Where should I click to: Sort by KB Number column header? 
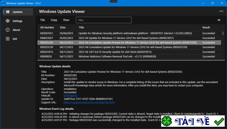pyautogui.click(x=47, y=27)
